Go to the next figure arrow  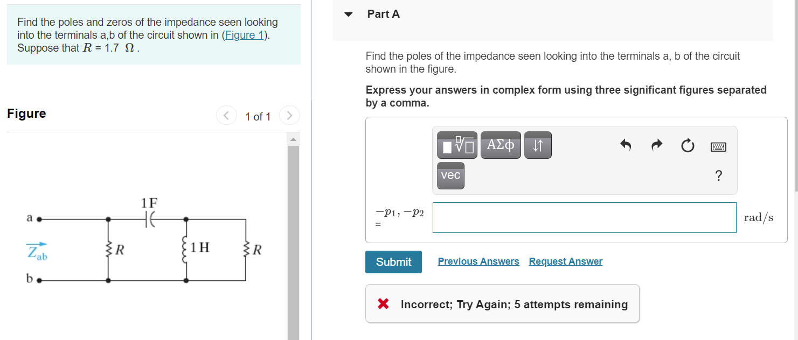[289, 116]
